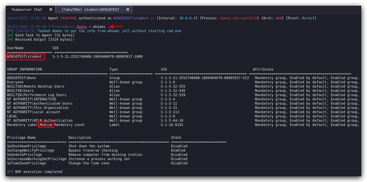
Task: Click the whoami command text
Action: pyautogui.click(x=99, y=27)
